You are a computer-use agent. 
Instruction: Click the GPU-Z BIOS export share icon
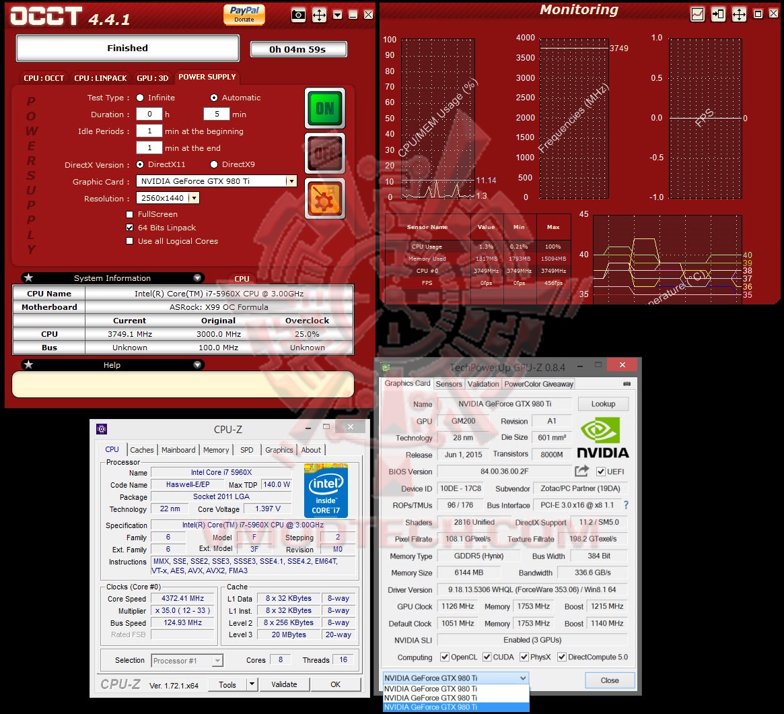[x=581, y=471]
